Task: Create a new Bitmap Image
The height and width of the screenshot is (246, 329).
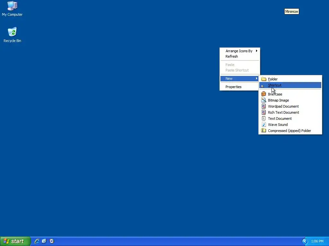Action: [290, 100]
